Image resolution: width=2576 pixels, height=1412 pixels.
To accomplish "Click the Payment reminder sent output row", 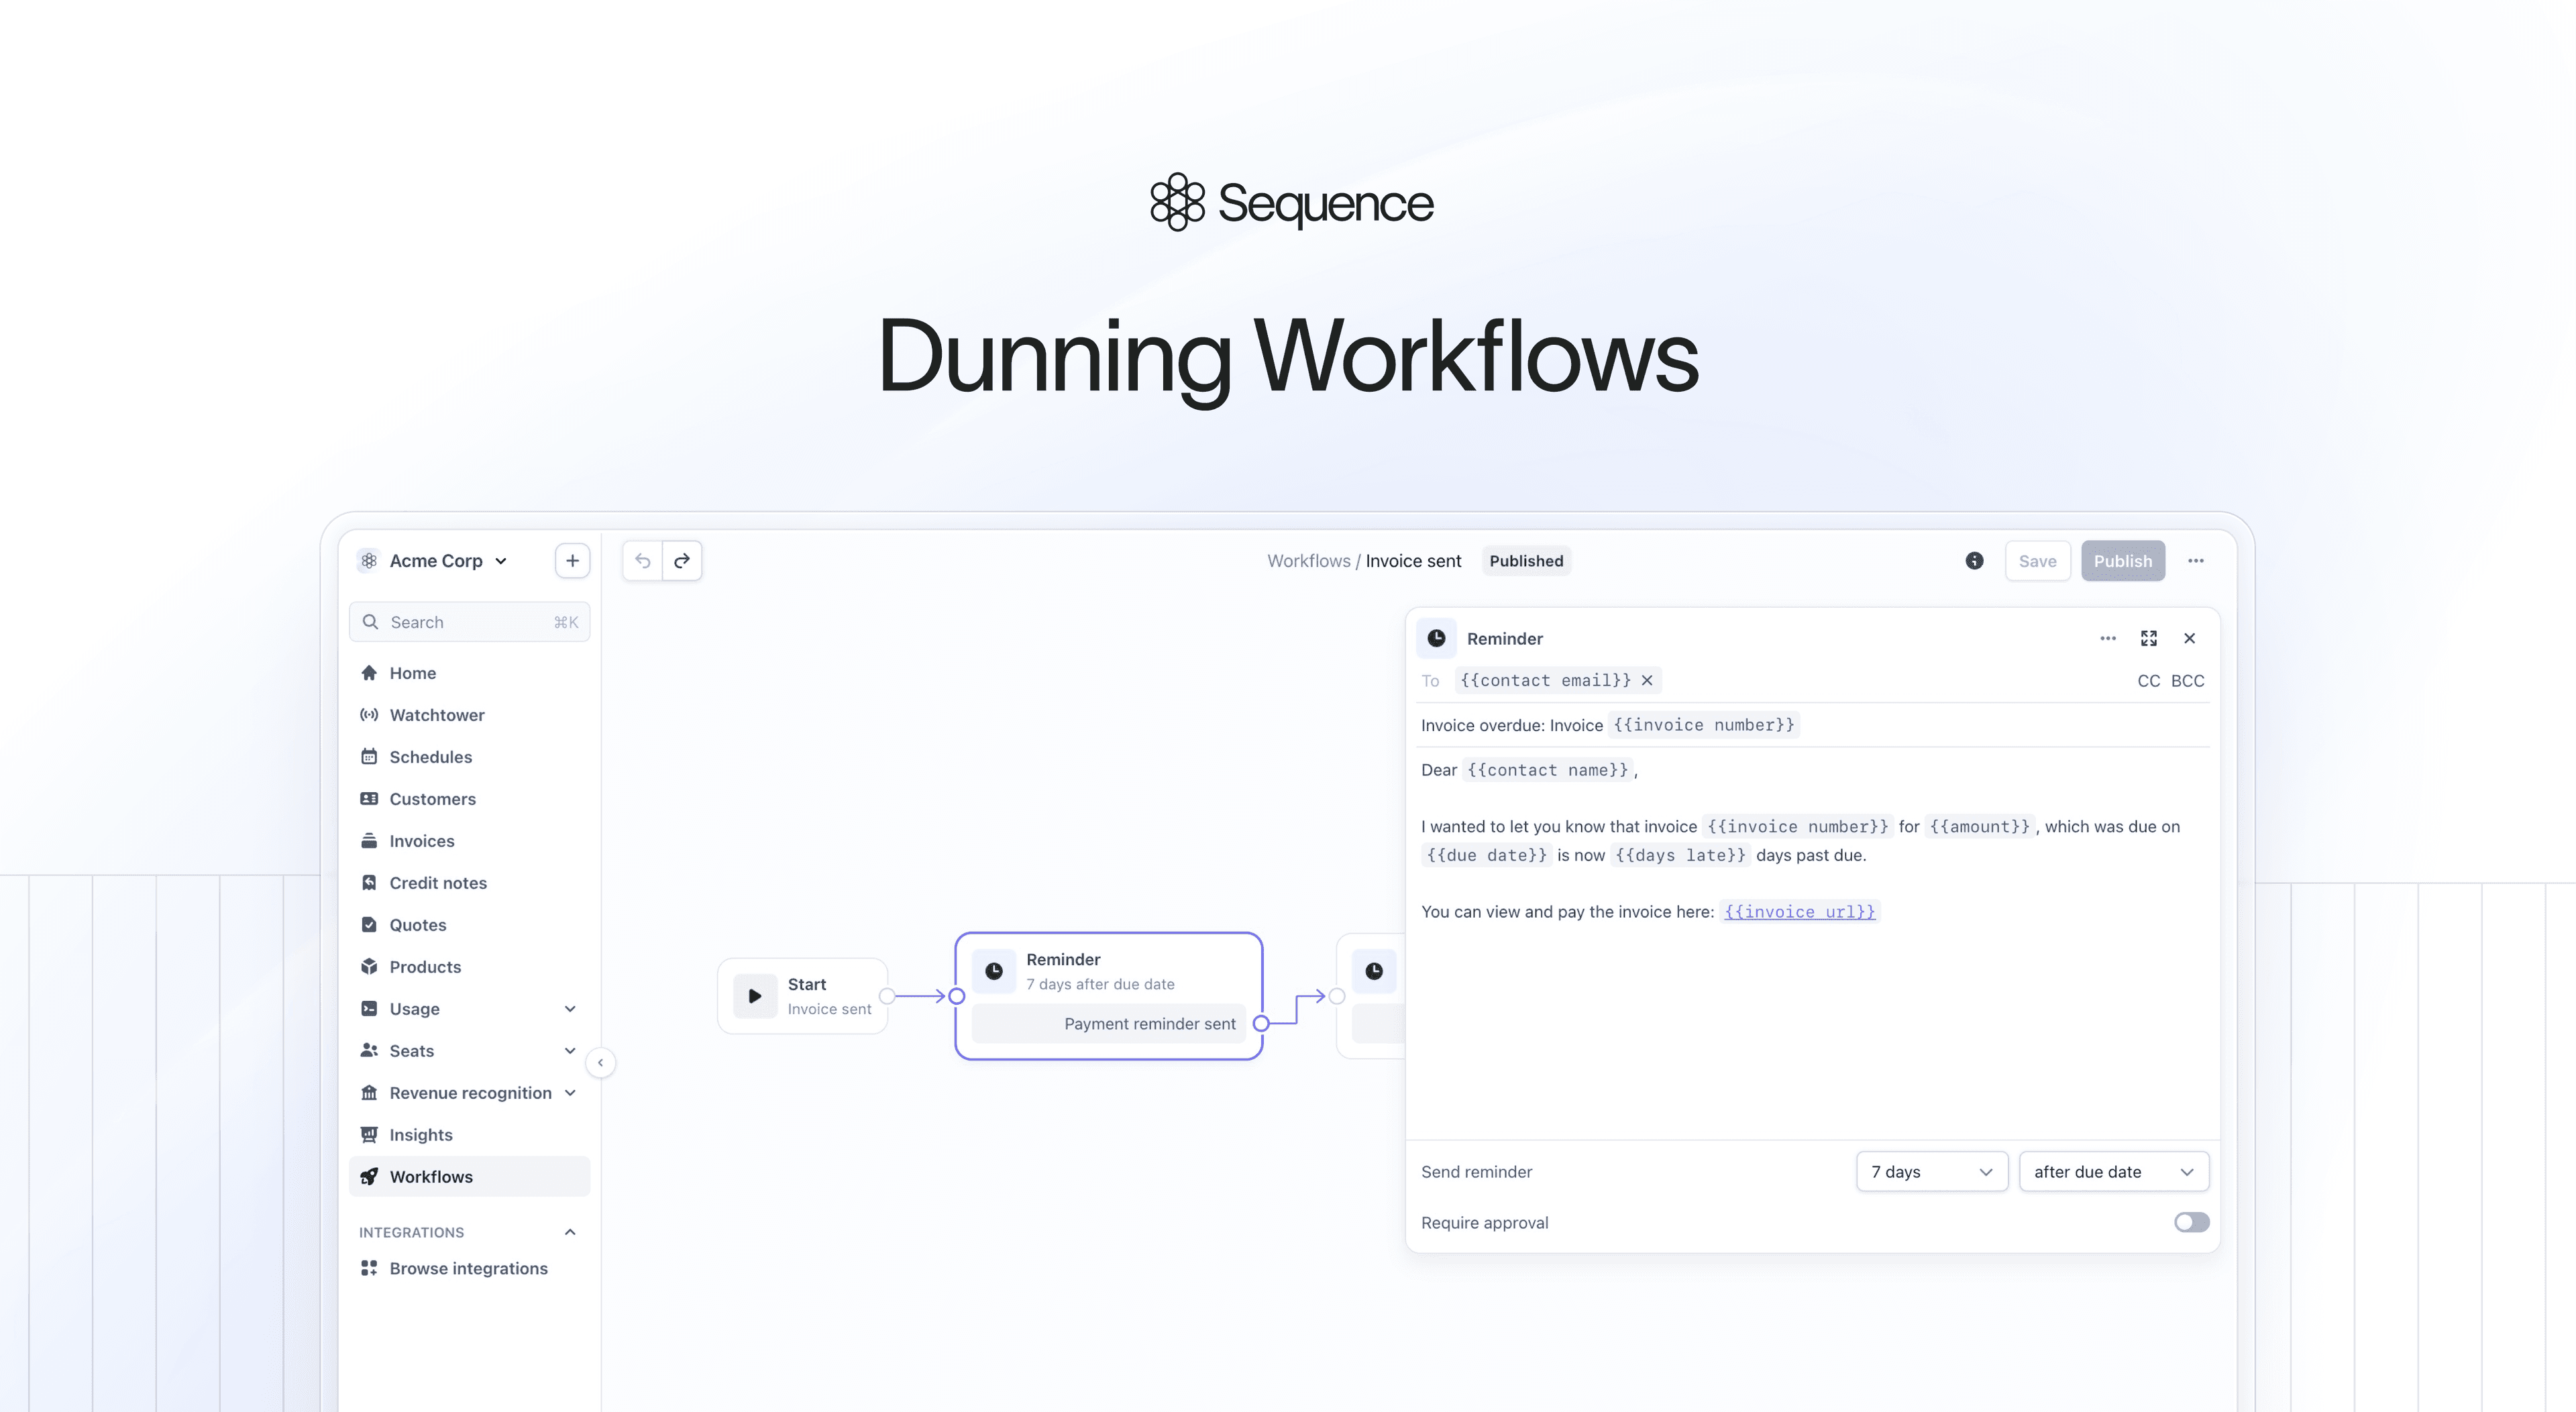I will [1109, 1024].
